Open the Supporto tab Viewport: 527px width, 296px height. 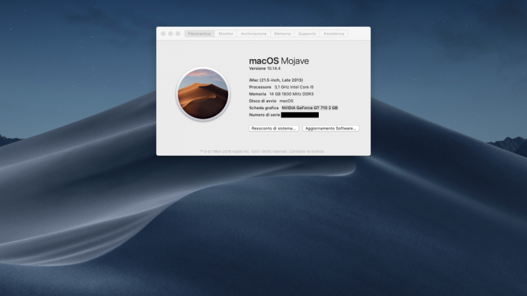[307, 34]
